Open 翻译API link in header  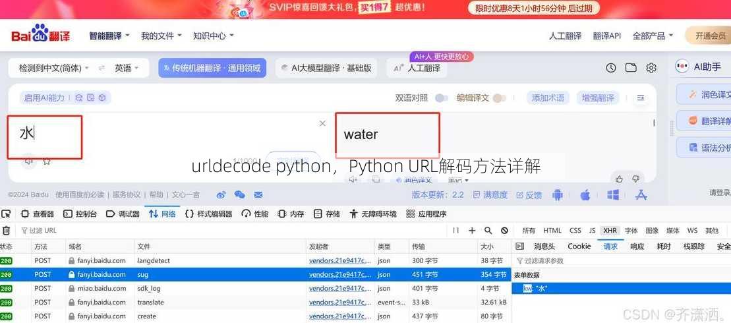pos(607,36)
